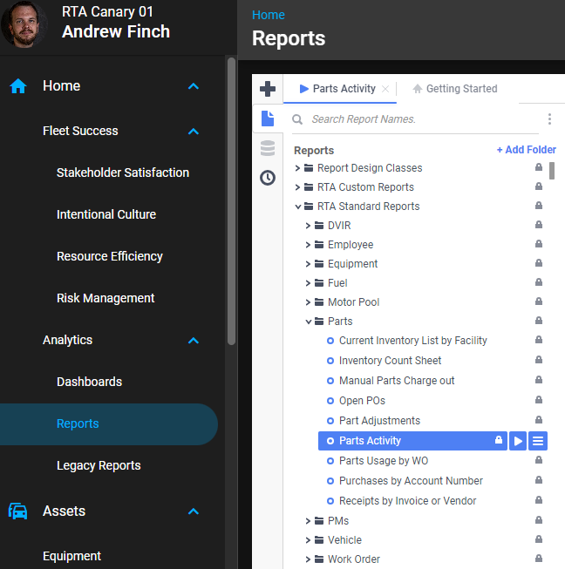This screenshot has height=569, width=565.
Task: Collapse the Fleet Success section chevron
Action: click(194, 132)
